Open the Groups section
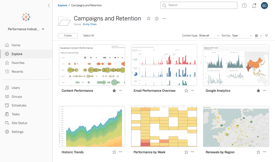Screen dimensions: 275x162 [x=16, y=96]
